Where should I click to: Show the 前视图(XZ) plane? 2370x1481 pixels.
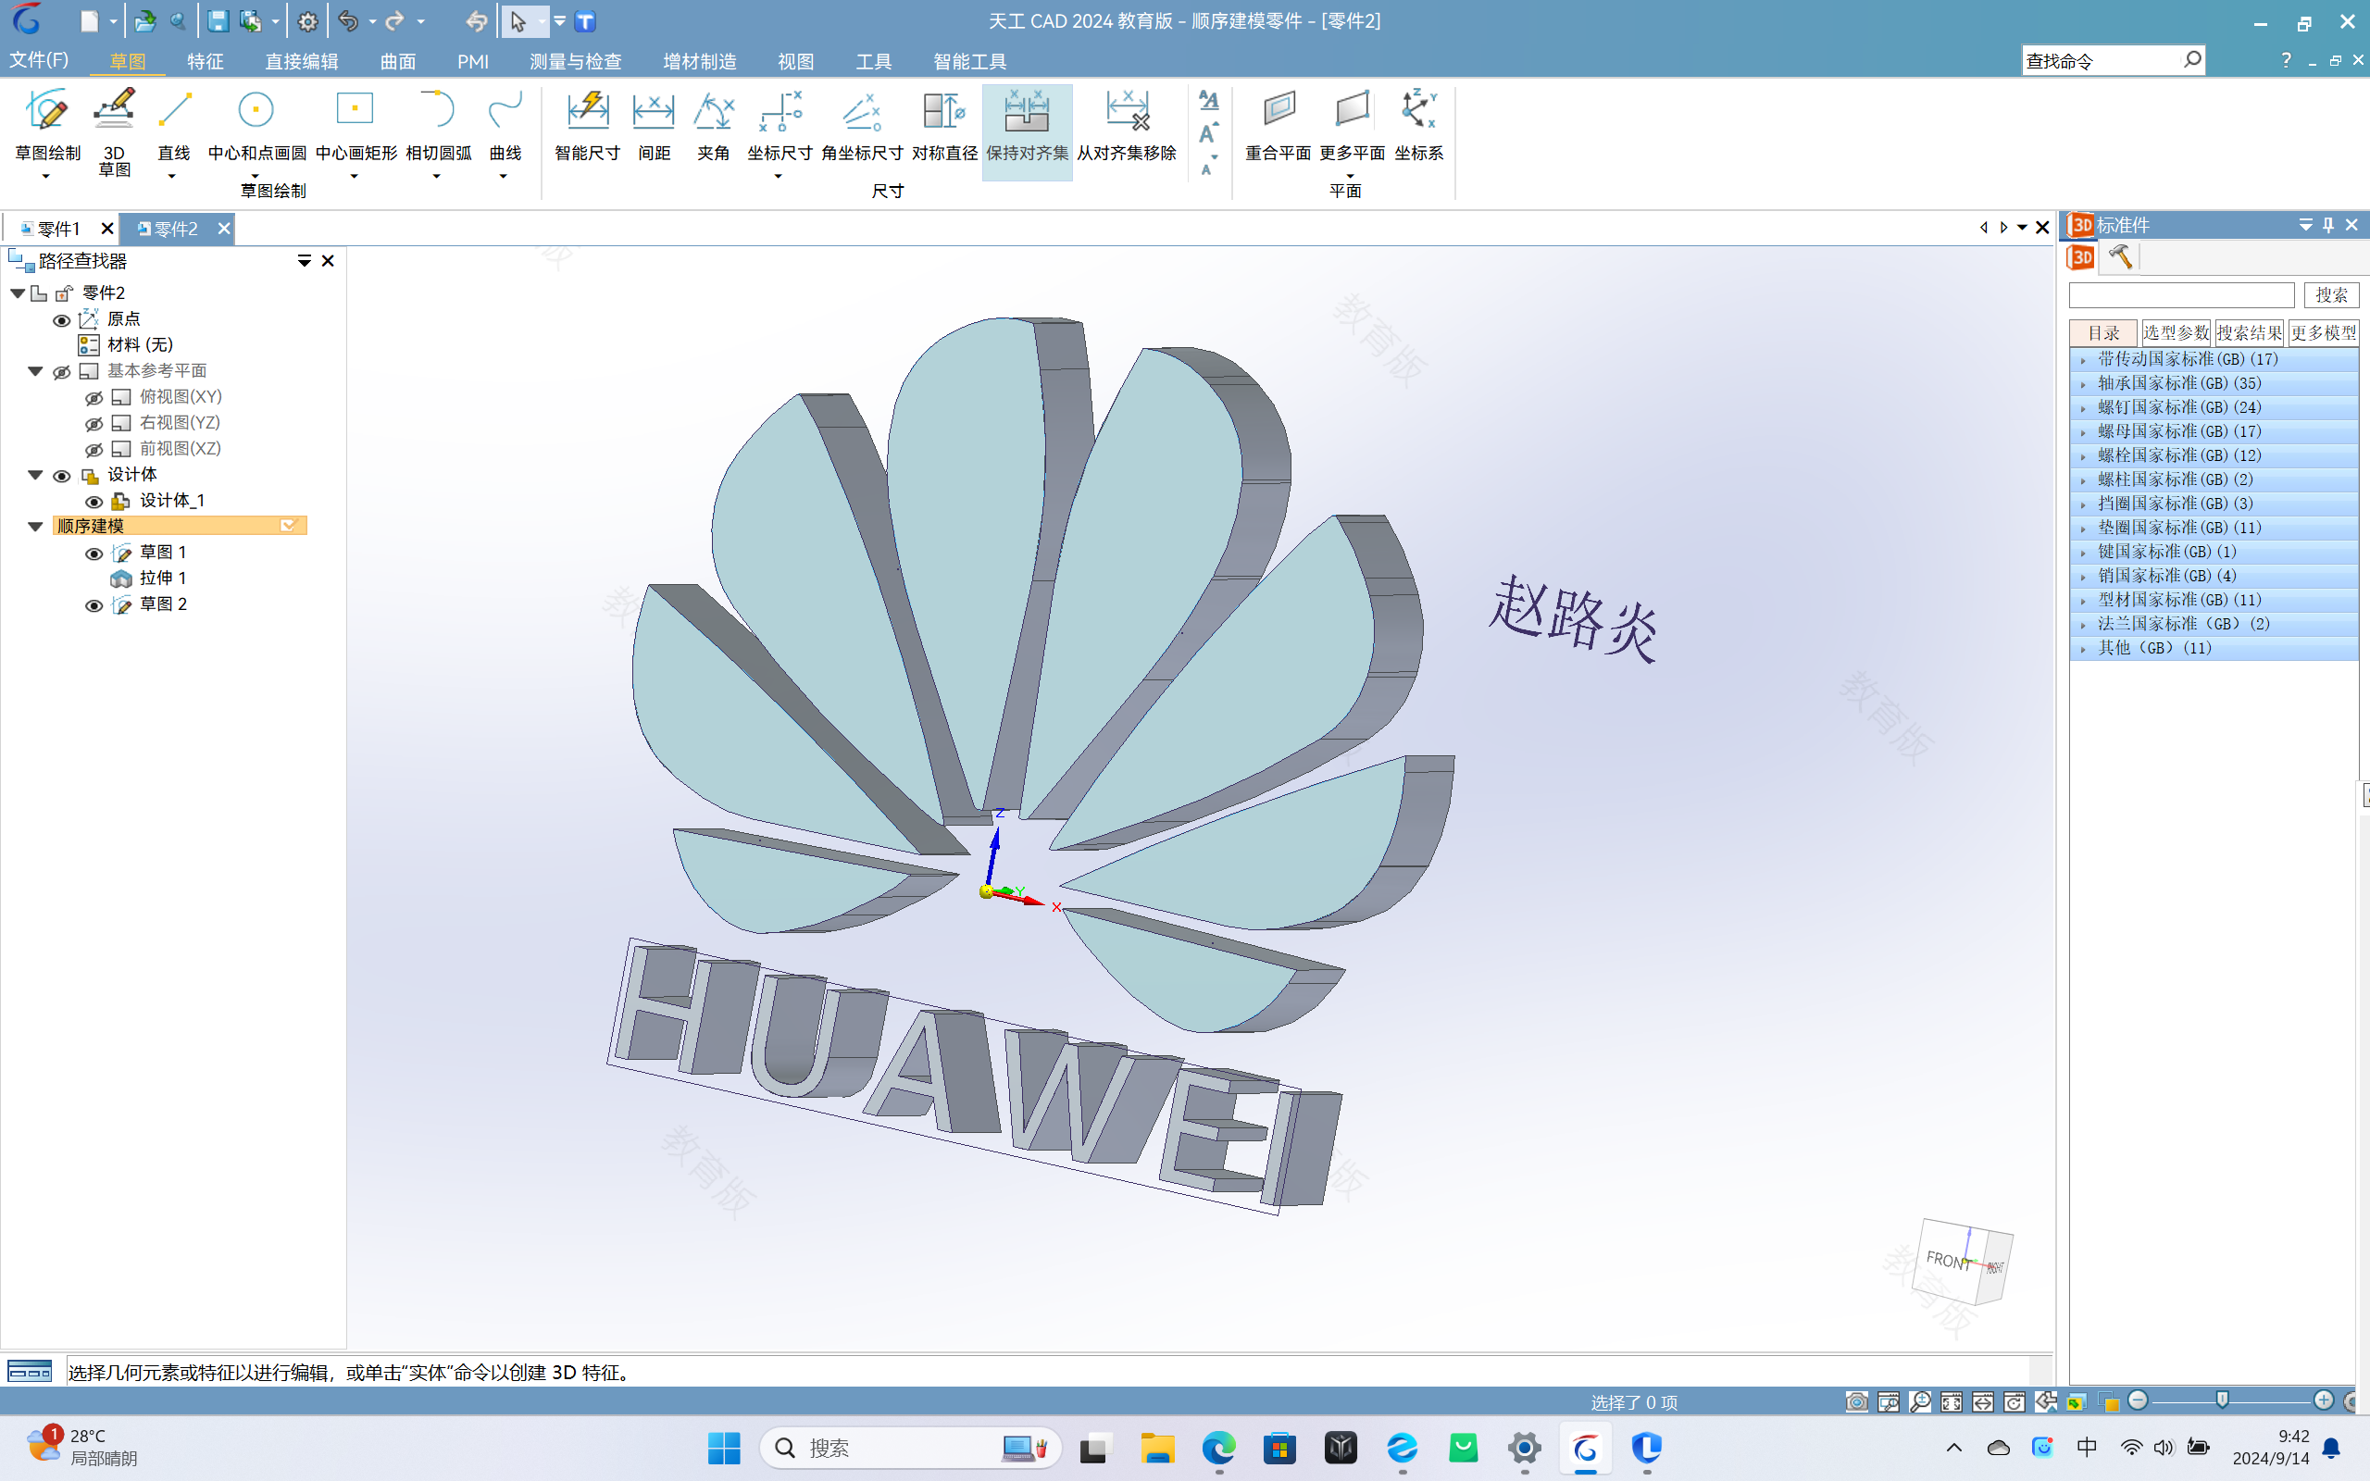pos(93,449)
